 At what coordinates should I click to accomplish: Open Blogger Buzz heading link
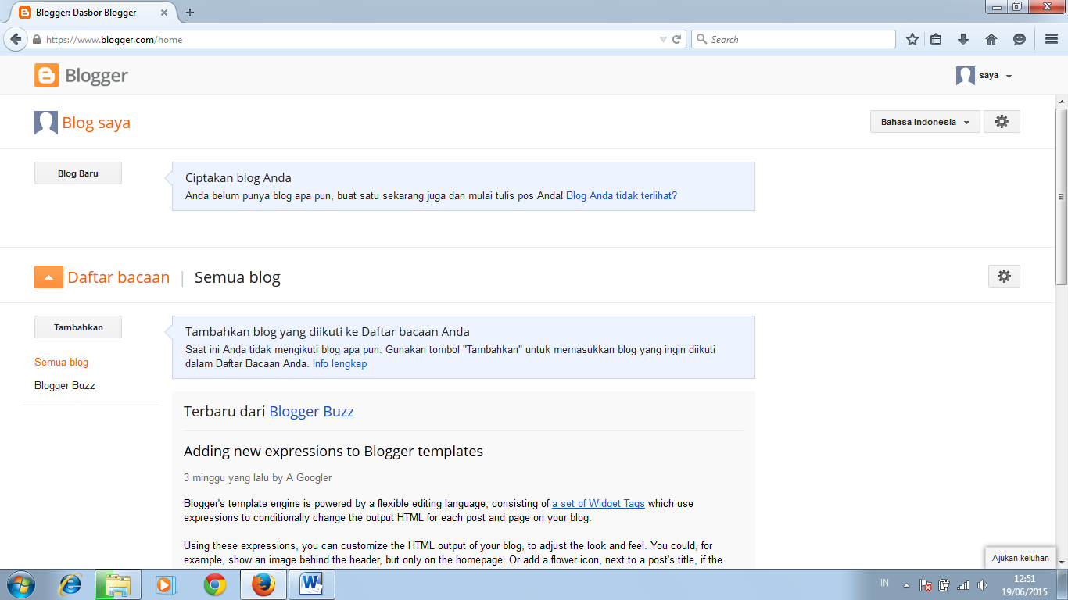pyautogui.click(x=311, y=412)
